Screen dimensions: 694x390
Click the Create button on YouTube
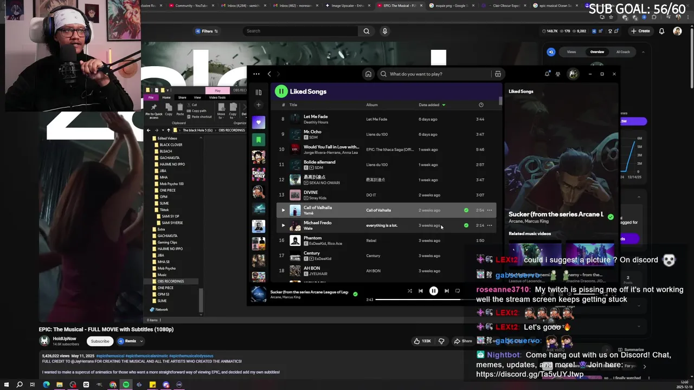click(x=640, y=31)
